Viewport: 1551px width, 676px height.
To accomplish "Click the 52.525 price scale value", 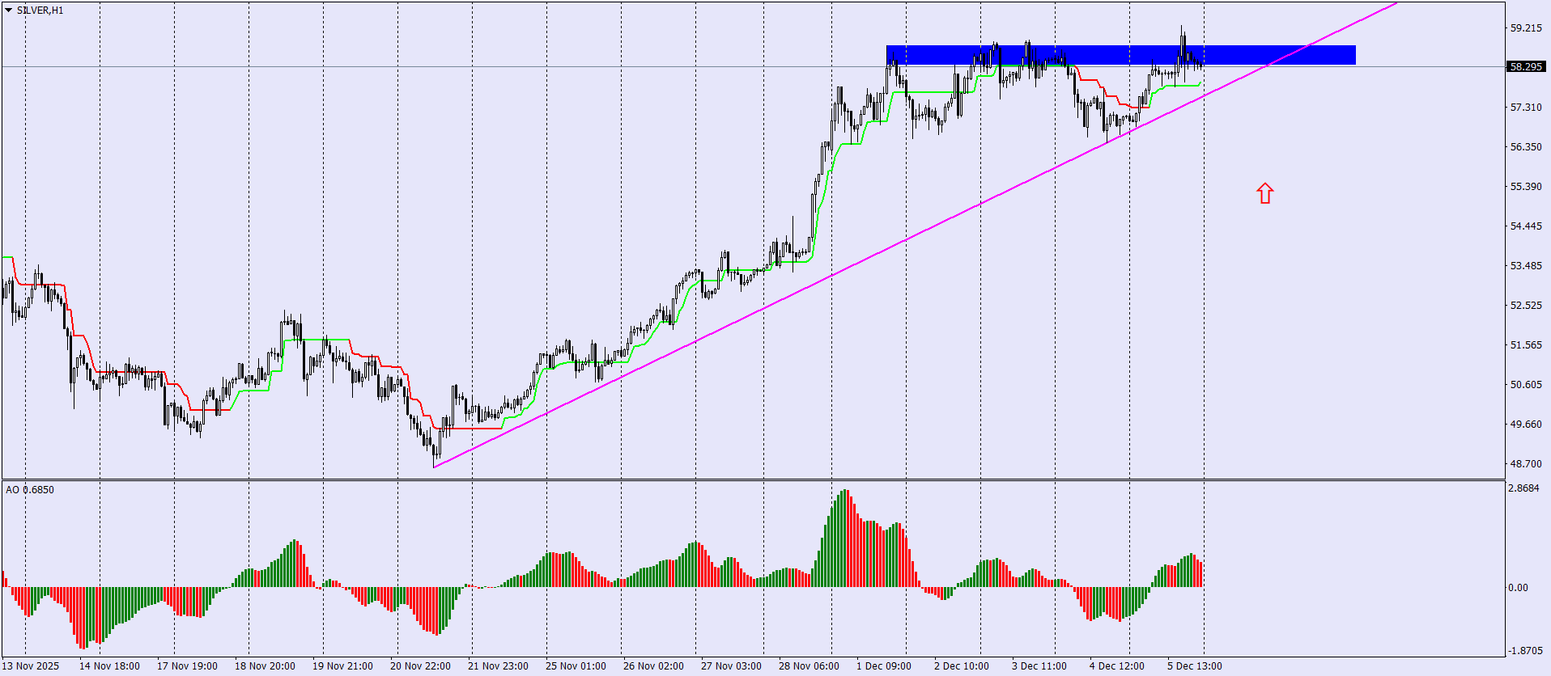I will pos(1526,306).
